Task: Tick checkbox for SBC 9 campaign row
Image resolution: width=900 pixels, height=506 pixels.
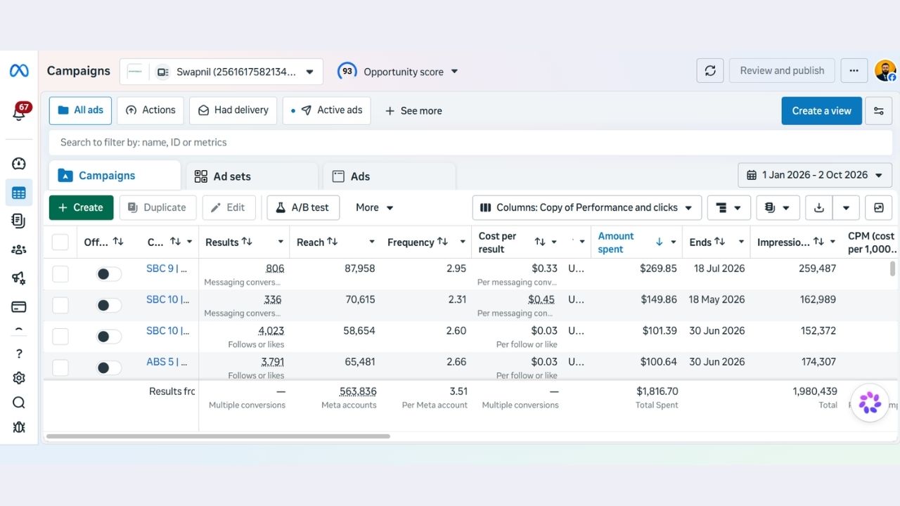Action: [60, 274]
